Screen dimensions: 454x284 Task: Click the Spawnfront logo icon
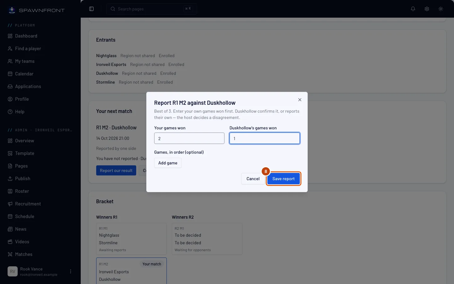point(12,10)
